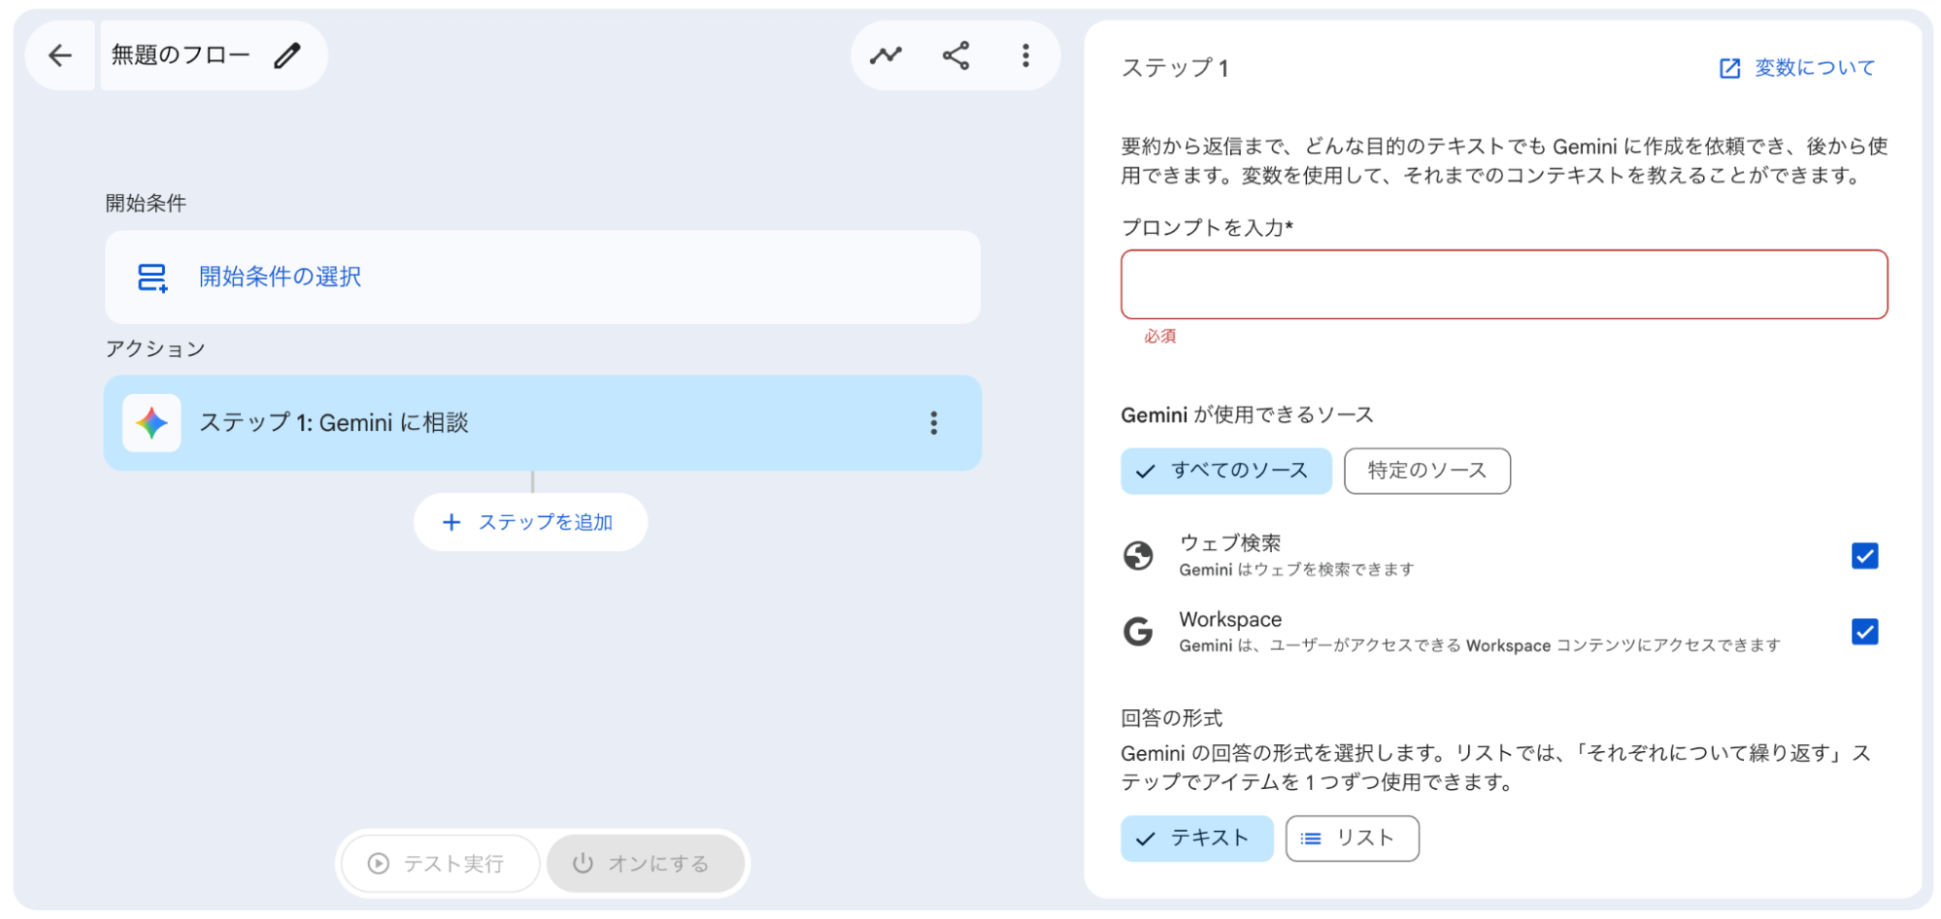Select 特定のソース chip
Image resolution: width=1941 pixels, height=919 pixels.
tap(1426, 471)
